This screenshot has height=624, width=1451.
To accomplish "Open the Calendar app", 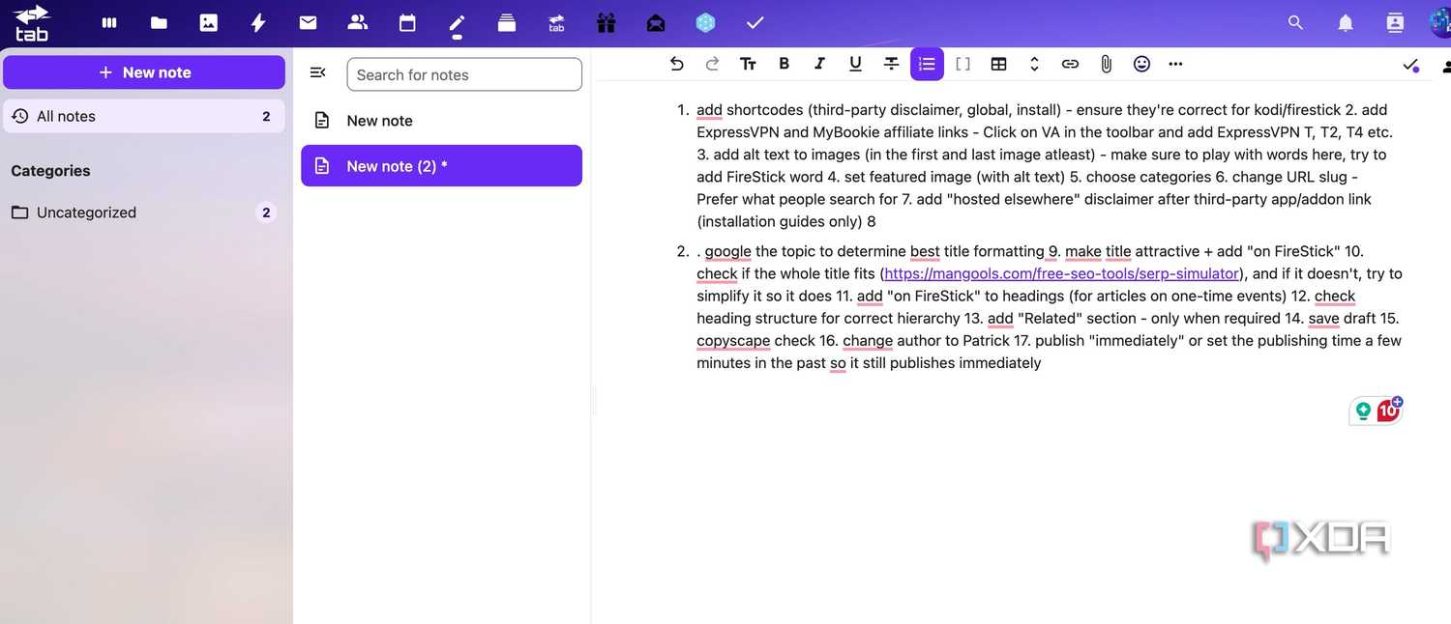I will 407,22.
